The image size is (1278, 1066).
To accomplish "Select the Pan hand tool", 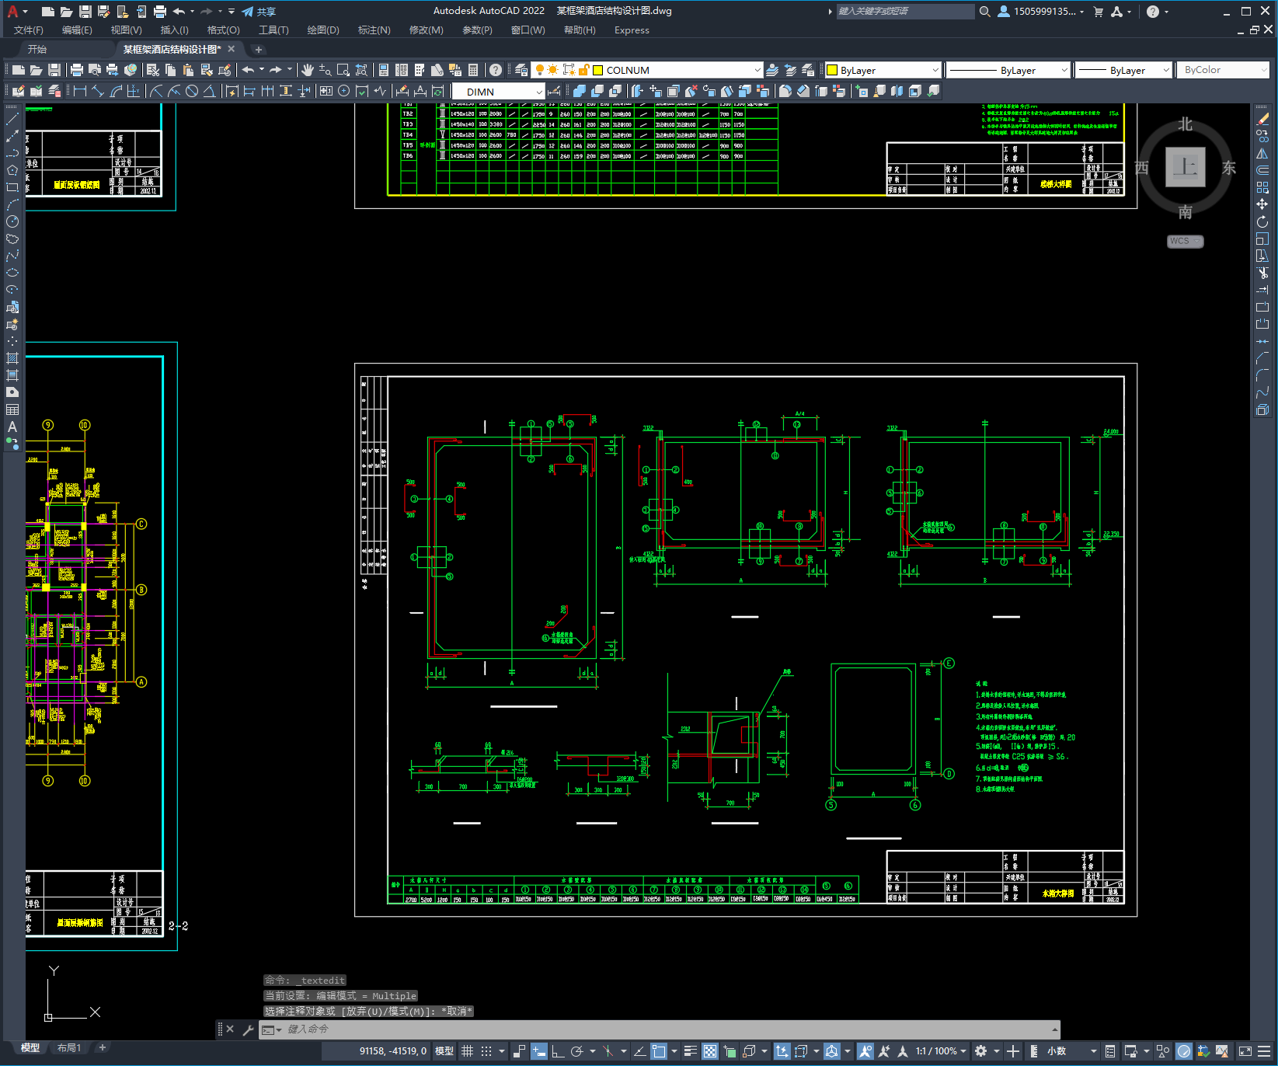I will pyautogui.click(x=308, y=70).
